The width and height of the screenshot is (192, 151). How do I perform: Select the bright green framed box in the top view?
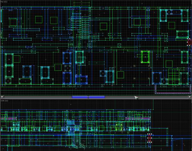(x=145, y=57)
